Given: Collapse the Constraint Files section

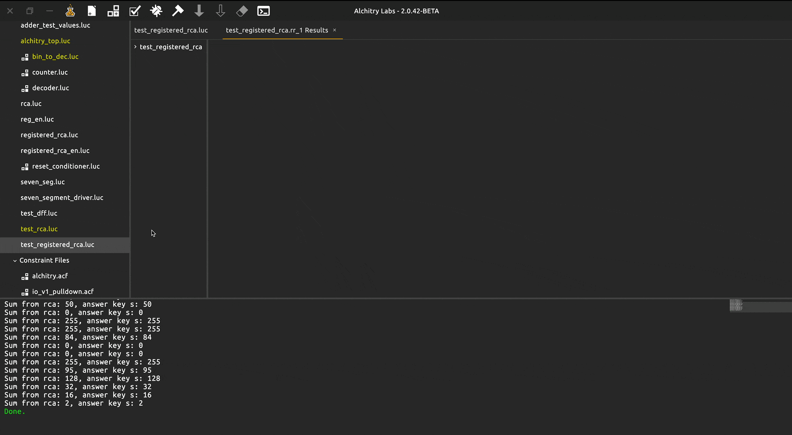Looking at the screenshot, I should pyautogui.click(x=15, y=261).
